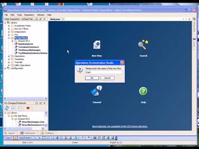This screenshot has width=199, height=149.
Task: Click OK in the new flow dialog
Action: [x=92, y=78]
